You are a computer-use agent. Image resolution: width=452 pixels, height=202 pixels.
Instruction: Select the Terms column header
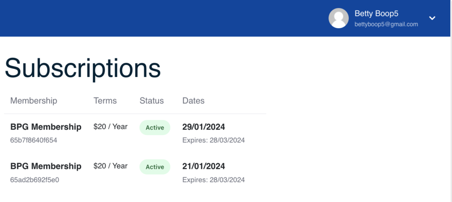(x=105, y=101)
